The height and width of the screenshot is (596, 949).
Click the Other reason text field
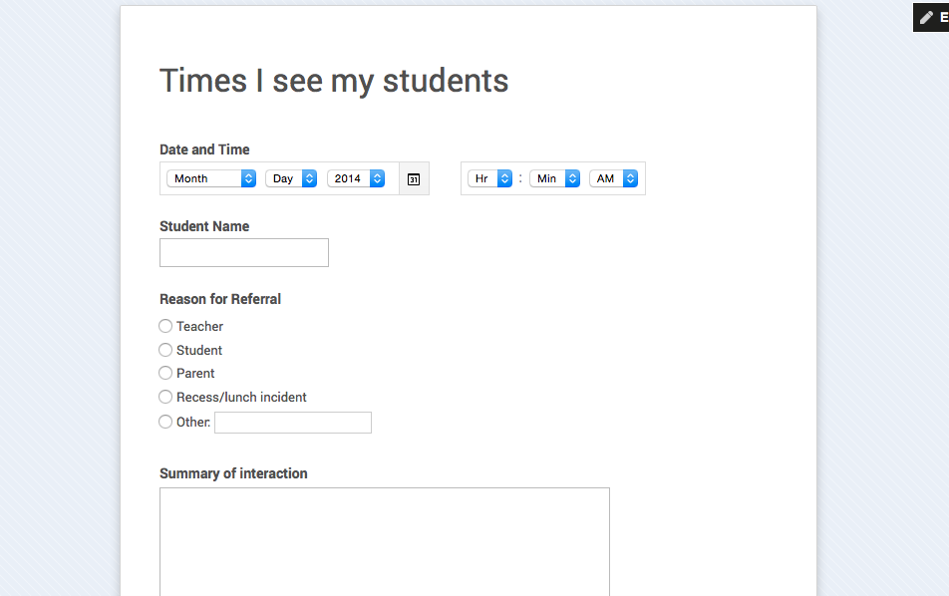click(x=293, y=423)
